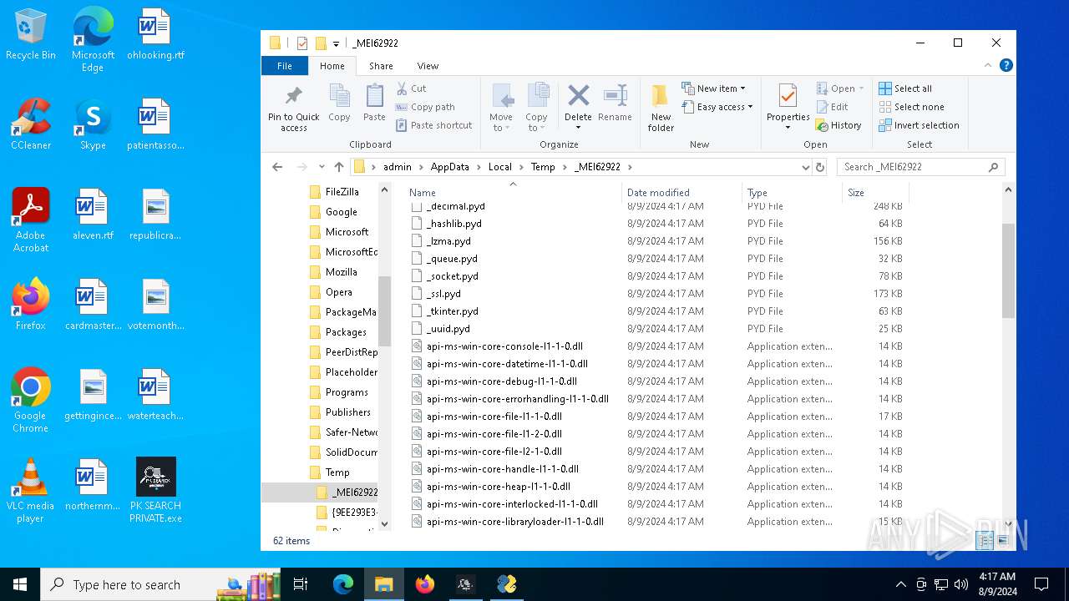Collapse the ribbon with the chevron
This screenshot has height=601, width=1069.
click(989, 65)
